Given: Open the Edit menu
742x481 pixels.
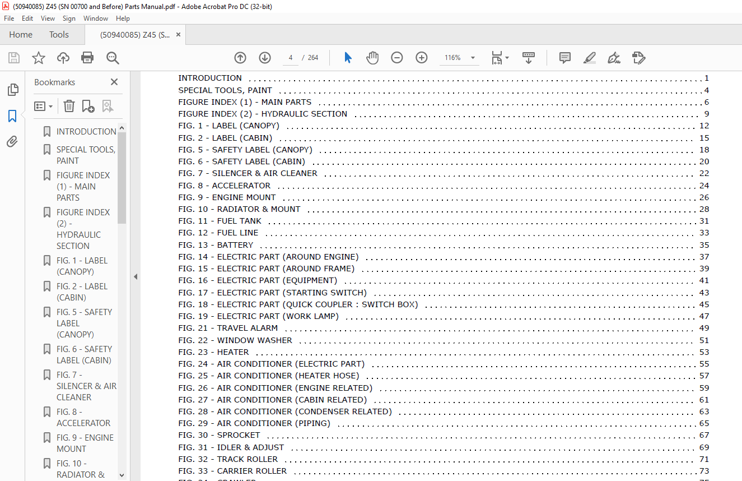Looking at the screenshot, I should 27,18.
